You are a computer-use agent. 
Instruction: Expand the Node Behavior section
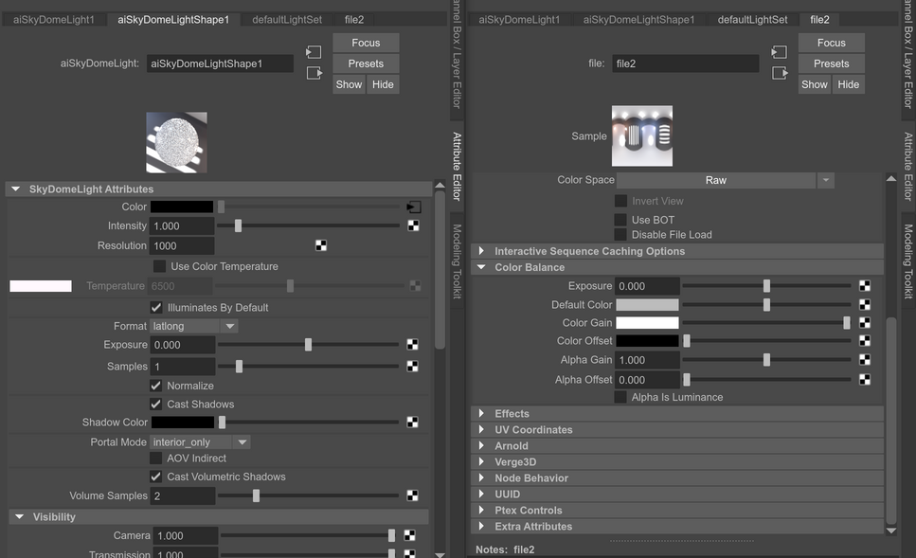[x=481, y=477]
